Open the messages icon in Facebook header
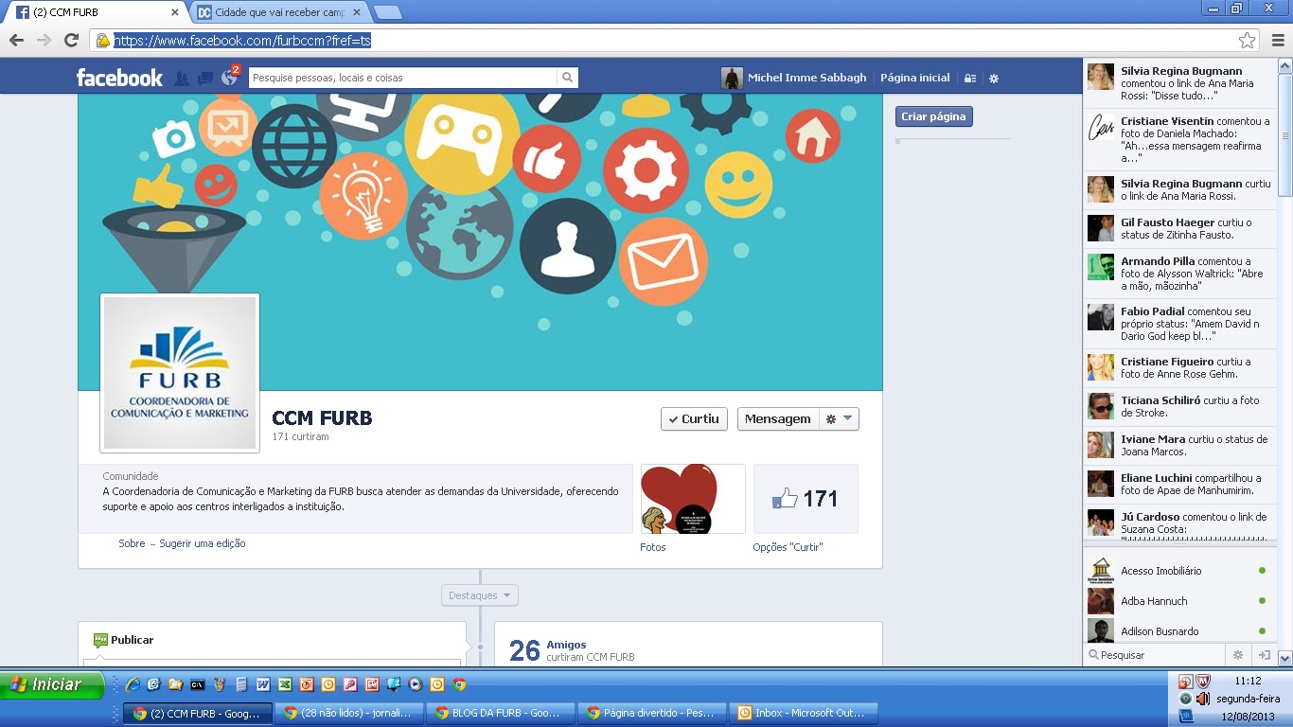1293x727 pixels. (x=204, y=79)
